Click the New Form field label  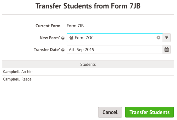(50, 38)
